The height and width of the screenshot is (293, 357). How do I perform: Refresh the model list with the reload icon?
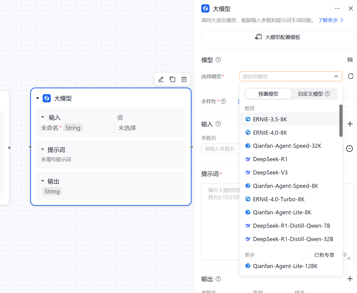[x=351, y=76]
